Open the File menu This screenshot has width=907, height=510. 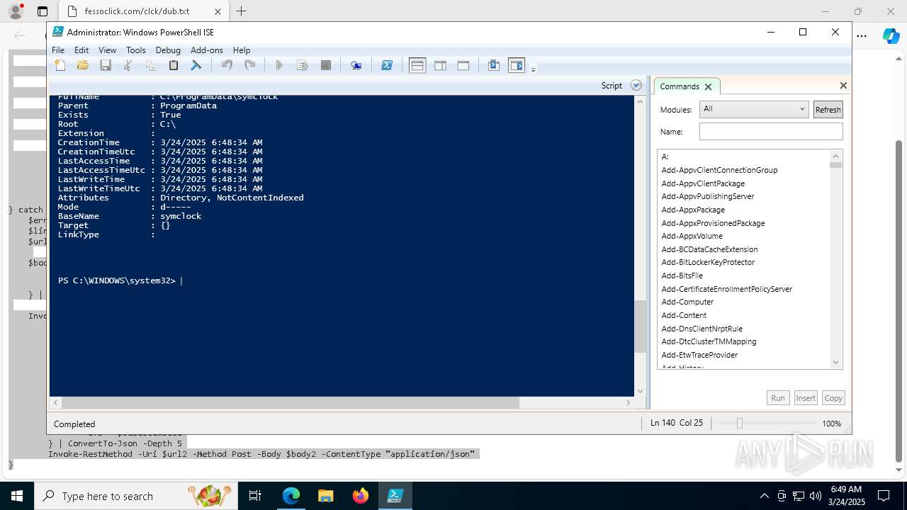[58, 50]
